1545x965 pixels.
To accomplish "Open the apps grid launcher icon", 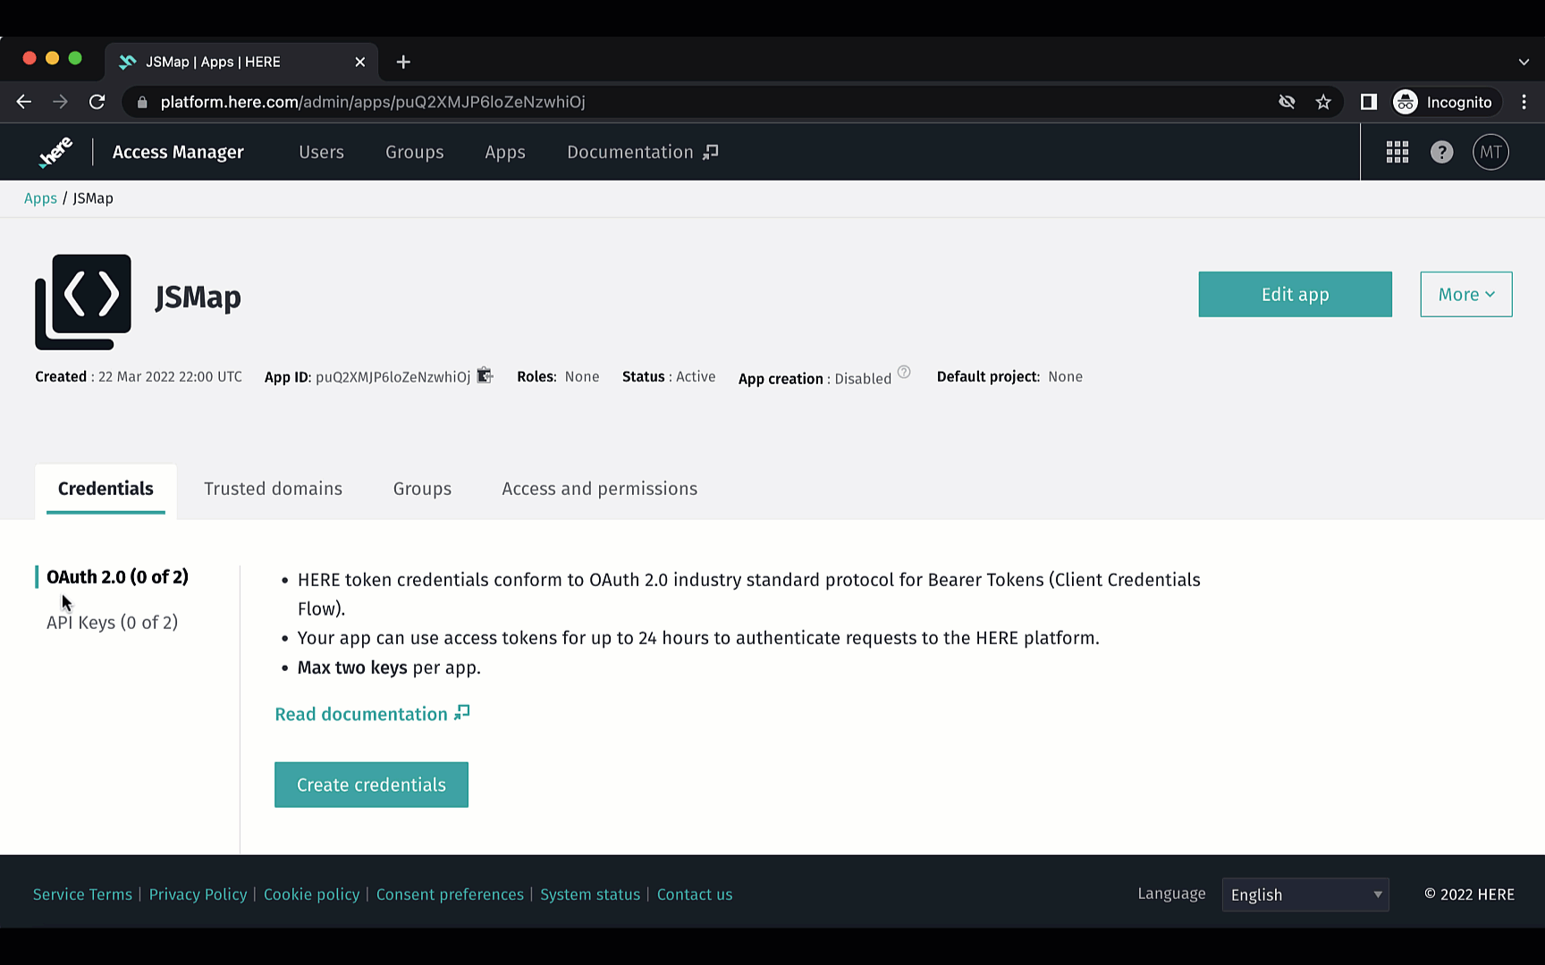I will coord(1397,152).
